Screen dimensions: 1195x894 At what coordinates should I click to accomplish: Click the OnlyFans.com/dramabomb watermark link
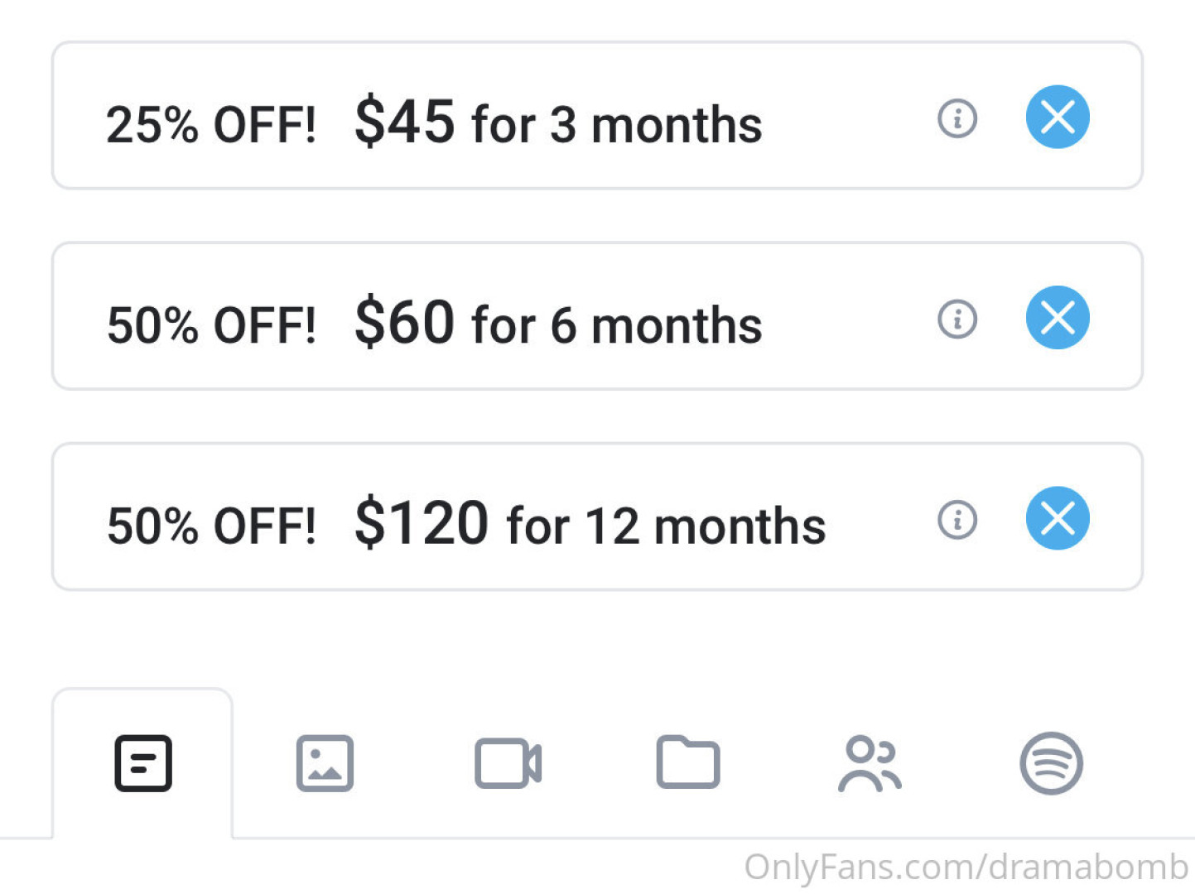(x=966, y=868)
